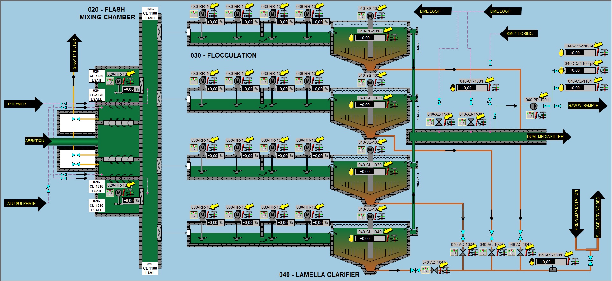The image size is (612, 281).
Task: Click the 040-AG-1034 valve symbol
Action: [x=463, y=253]
